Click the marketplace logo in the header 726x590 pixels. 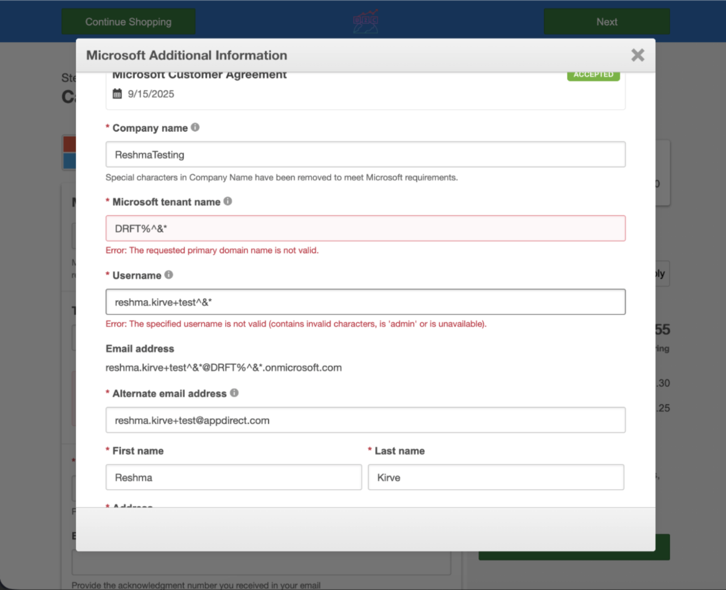click(365, 21)
